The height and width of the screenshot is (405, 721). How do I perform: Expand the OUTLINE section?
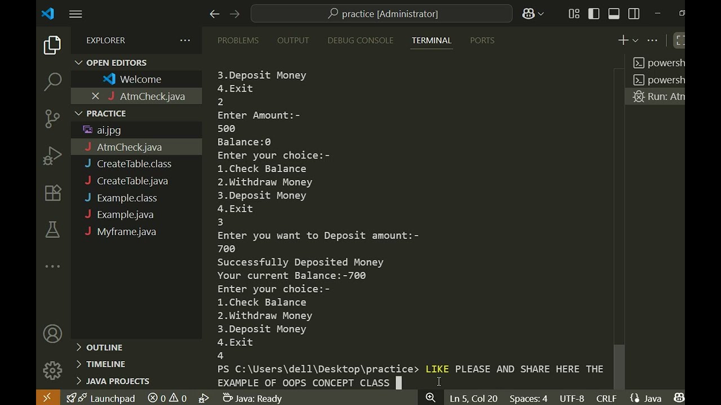tap(136, 347)
